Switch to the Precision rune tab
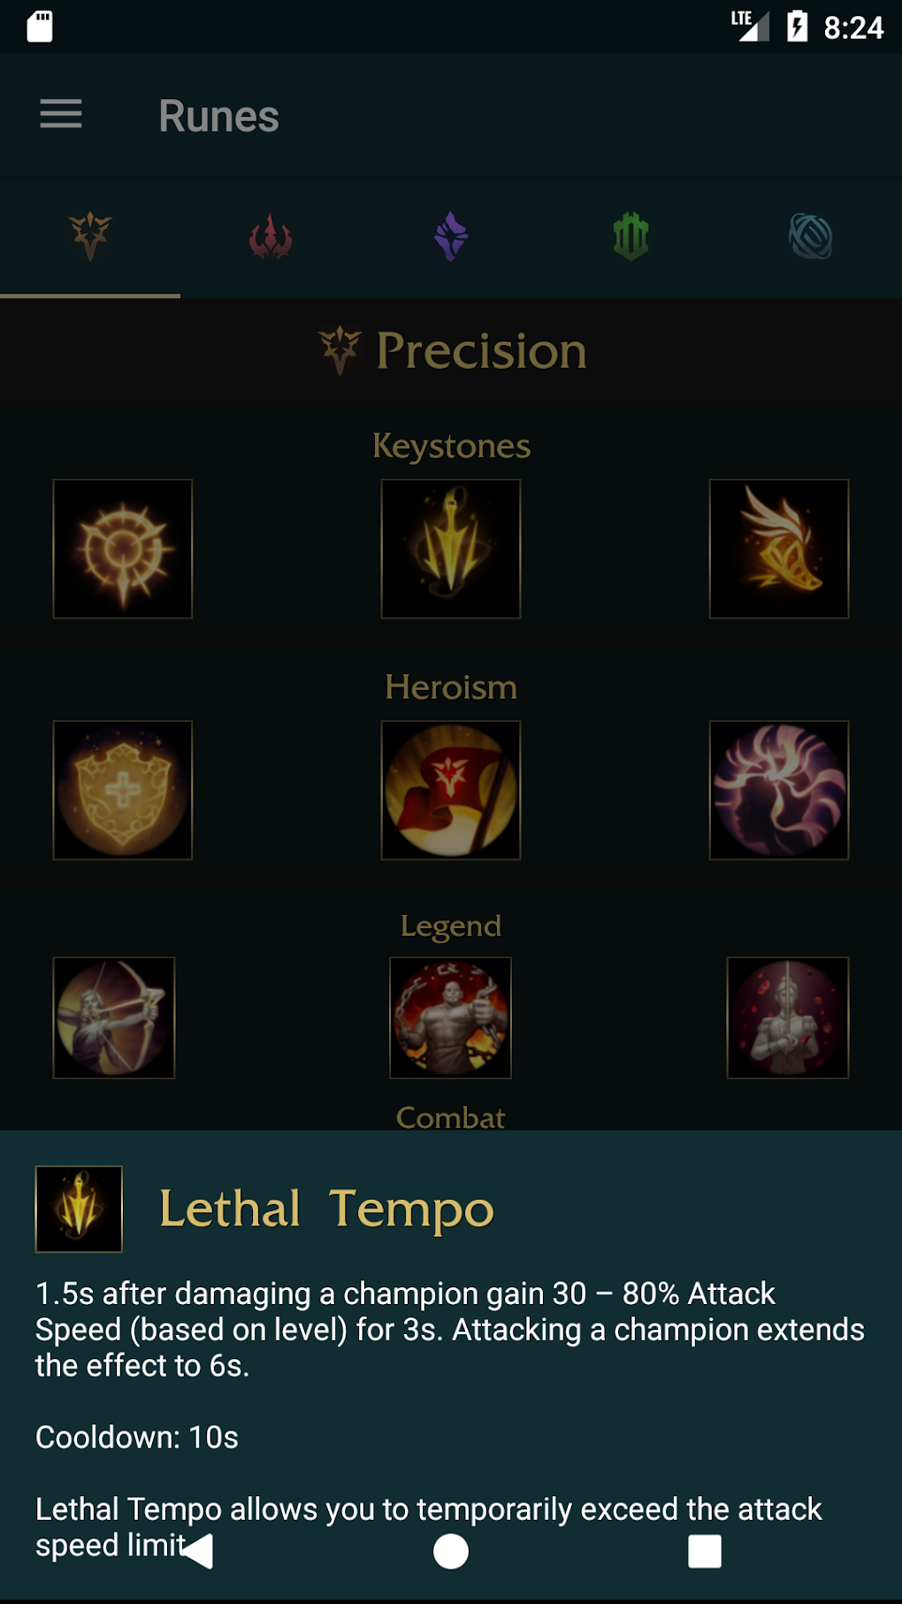This screenshot has height=1604, width=902. pos(90,236)
